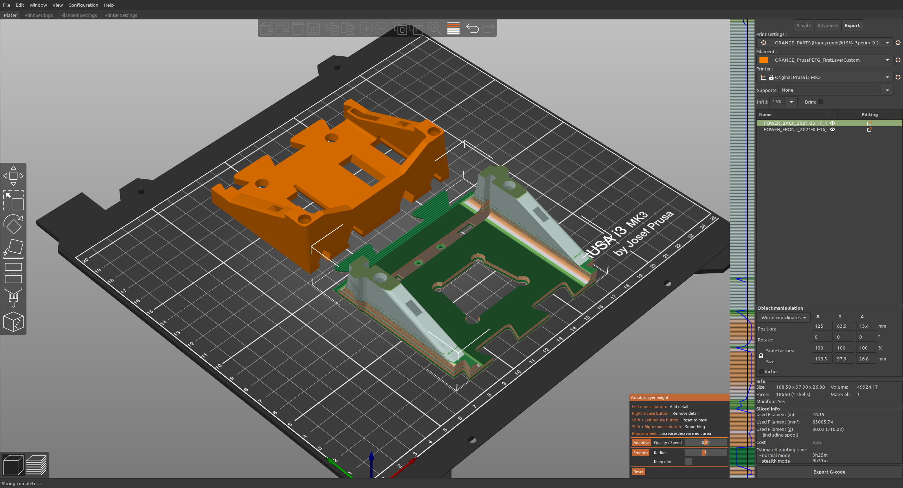Switch to Simple mode
Viewport: 903px width, 488px height.
pos(804,25)
